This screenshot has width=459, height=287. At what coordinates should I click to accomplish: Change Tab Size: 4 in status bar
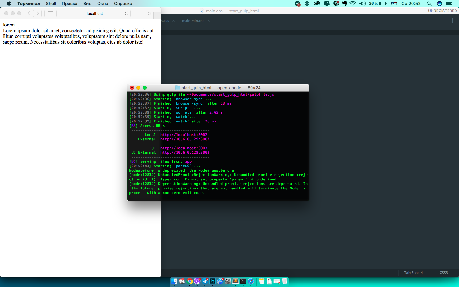[x=413, y=273]
